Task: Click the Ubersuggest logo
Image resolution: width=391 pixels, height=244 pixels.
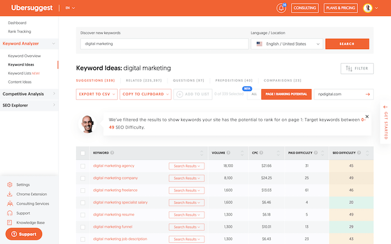Action: coord(32,8)
